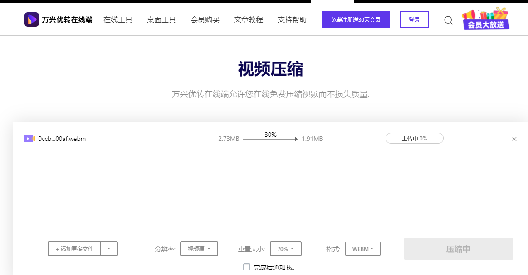Open the 分辨率 resolution dropdown showing 视频源
This screenshot has height=275, width=528.
(199, 248)
